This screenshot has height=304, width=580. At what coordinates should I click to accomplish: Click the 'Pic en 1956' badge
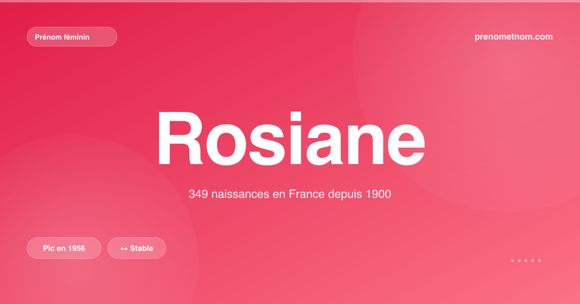[64, 248]
